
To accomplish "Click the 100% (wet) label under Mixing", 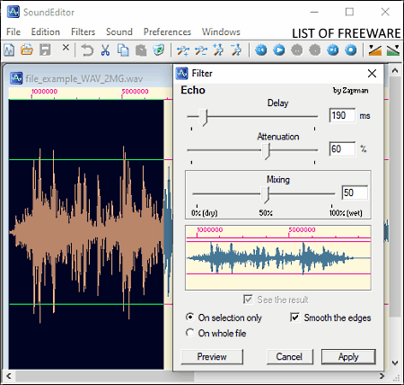I will (x=346, y=213).
